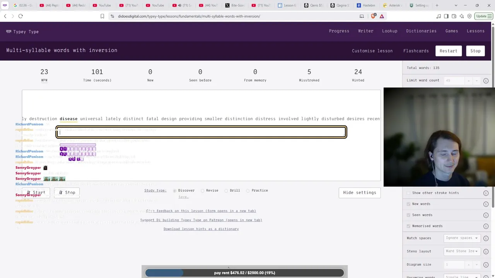Open the Leo AI sparkle icon
The image size is (495, 278).
pyautogui.click(x=462, y=16)
